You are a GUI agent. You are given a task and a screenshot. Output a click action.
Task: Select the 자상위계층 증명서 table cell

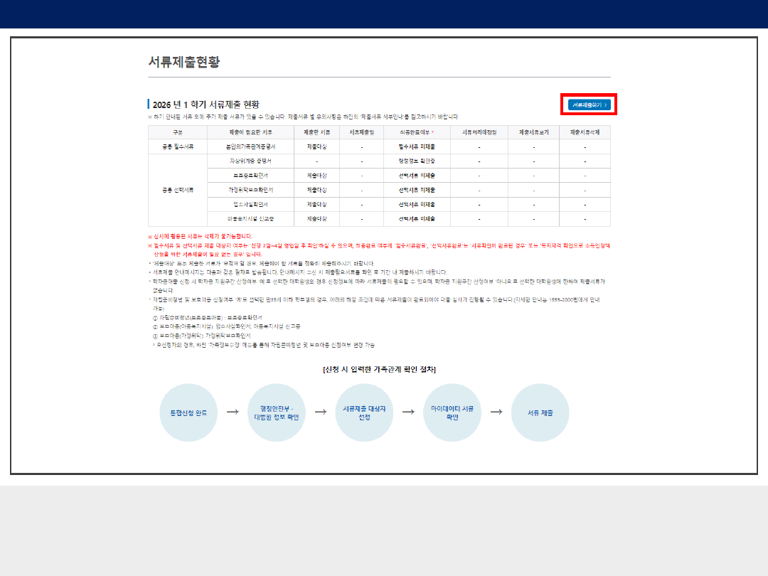(250, 161)
